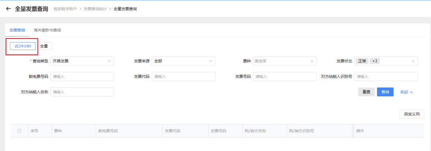Image resolution: width=431 pixels, height=151 pixels.
Task: Click the 重置 button
Action: point(366,92)
